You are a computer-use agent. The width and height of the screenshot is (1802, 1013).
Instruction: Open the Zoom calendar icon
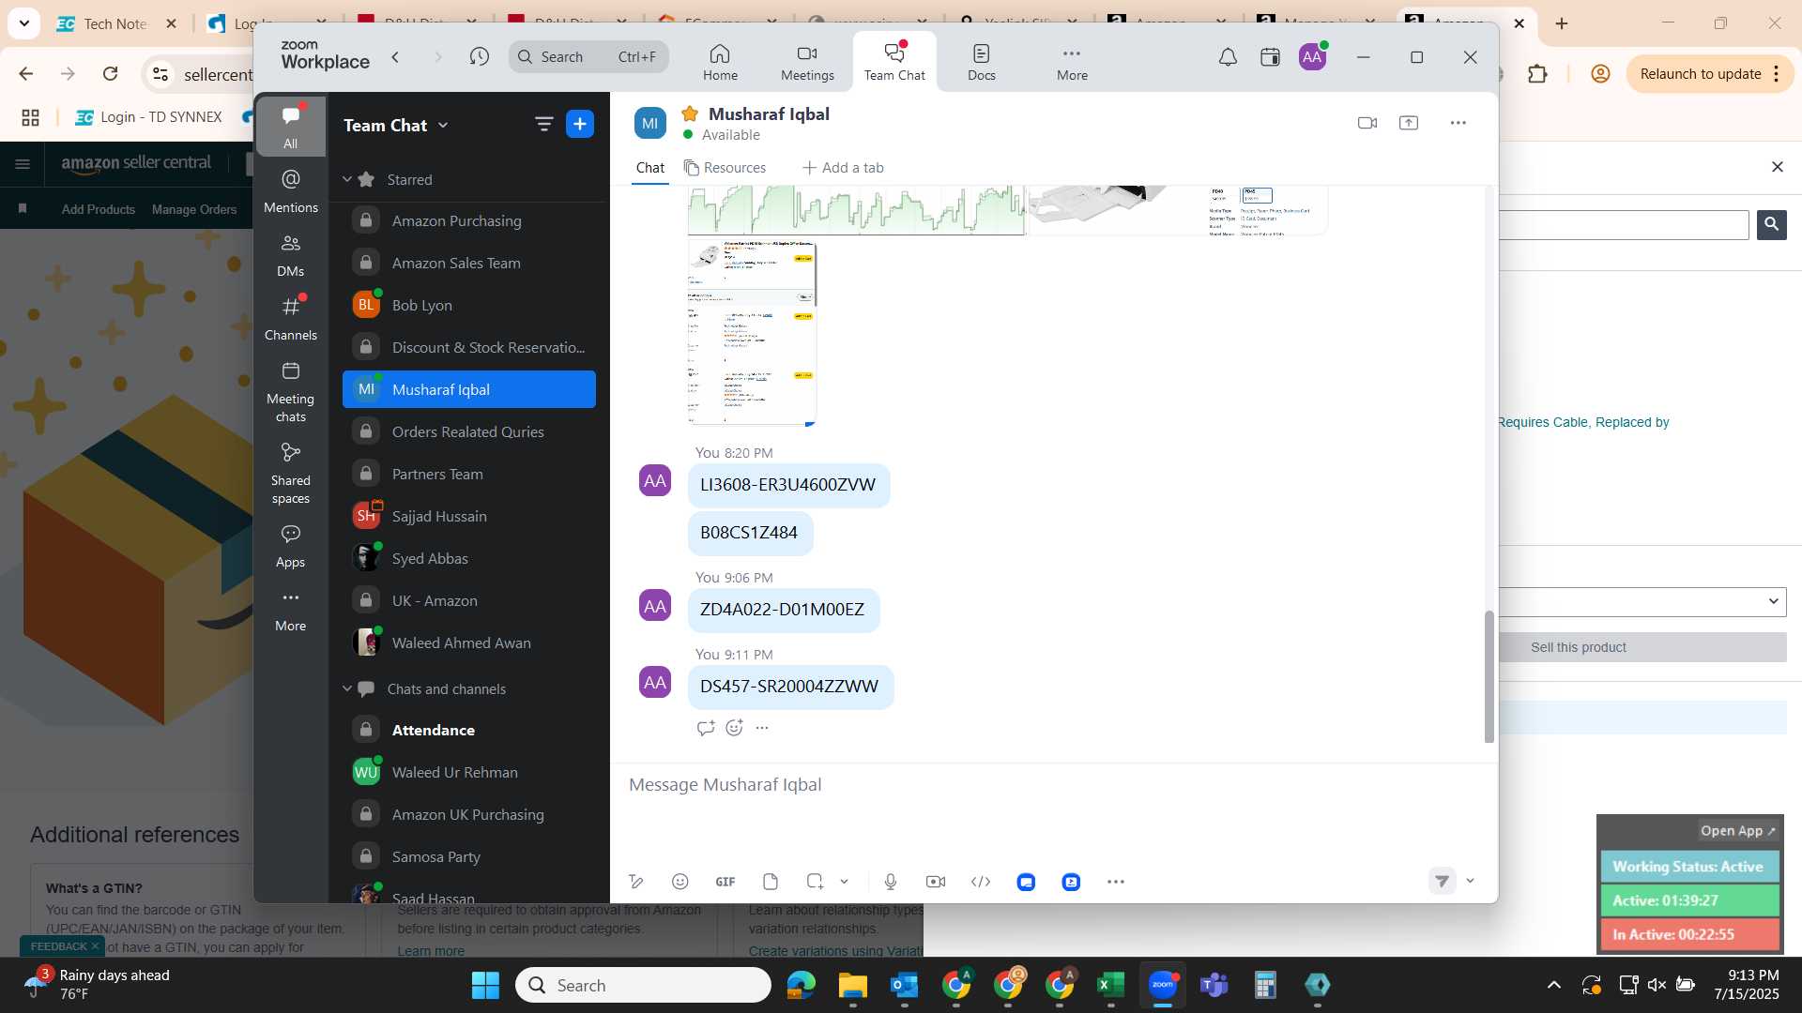coord(1270,57)
